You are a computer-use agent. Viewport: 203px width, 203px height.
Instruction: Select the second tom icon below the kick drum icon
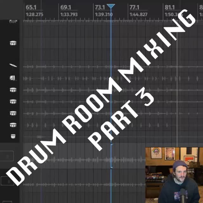(x=13, y=101)
